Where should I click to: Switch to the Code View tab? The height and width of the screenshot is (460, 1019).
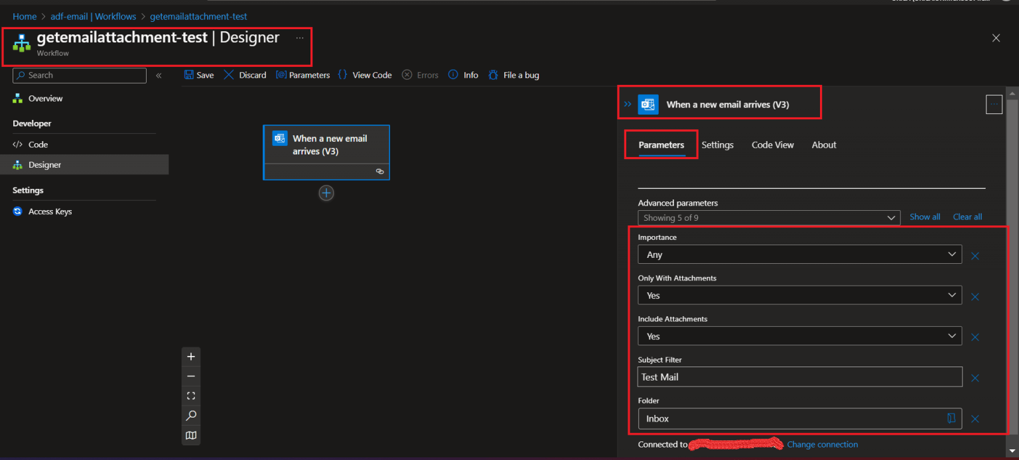pos(772,144)
